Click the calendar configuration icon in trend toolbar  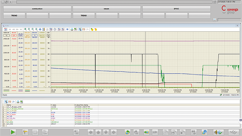pos(5,29)
